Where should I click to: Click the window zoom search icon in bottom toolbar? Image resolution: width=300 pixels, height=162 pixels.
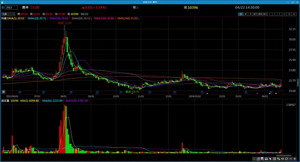coord(262,159)
